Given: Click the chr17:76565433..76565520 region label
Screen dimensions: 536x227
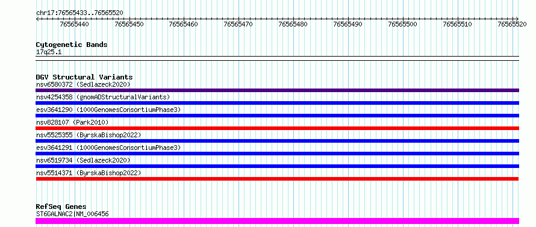Looking at the screenshot, I should tap(79, 13).
